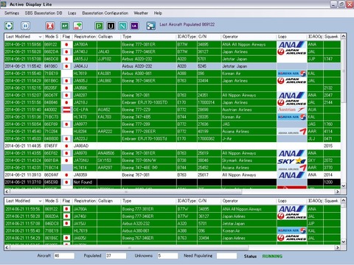Click HL7414 registration cell
Screen dimensions: 354x265
coord(85,168)
